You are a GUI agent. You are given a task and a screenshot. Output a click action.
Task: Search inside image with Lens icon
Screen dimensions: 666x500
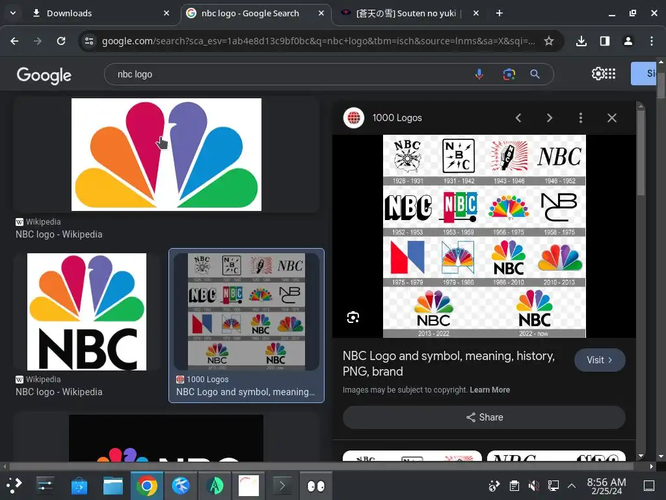(353, 317)
